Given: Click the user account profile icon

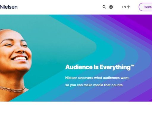Looking at the screenshot, I should (x=111, y=7).
